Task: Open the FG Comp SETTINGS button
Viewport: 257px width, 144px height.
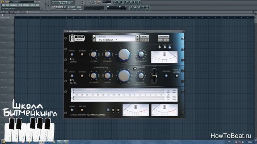Action: coord(82,54)
